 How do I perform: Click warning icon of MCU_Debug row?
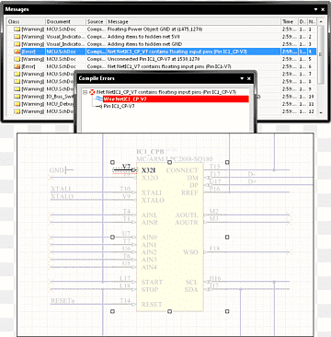click(x=17, y=104)
